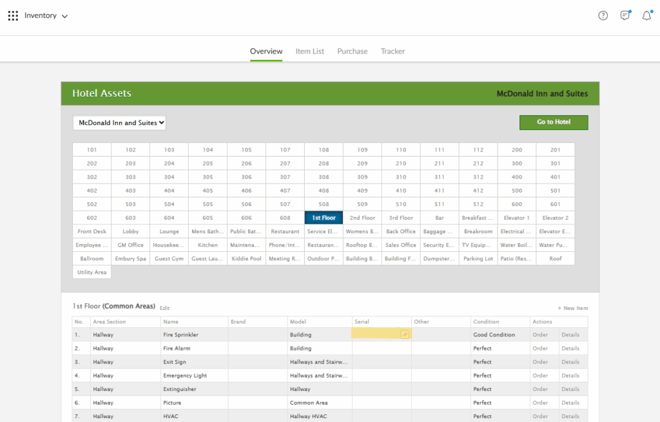Click the Go to Hotel button
Viewport: 660px width, 422px height.
(554, 122)
